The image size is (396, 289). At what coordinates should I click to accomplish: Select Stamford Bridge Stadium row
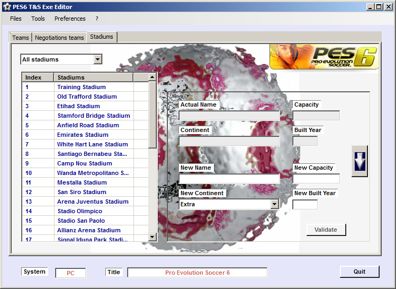(85, 116)
